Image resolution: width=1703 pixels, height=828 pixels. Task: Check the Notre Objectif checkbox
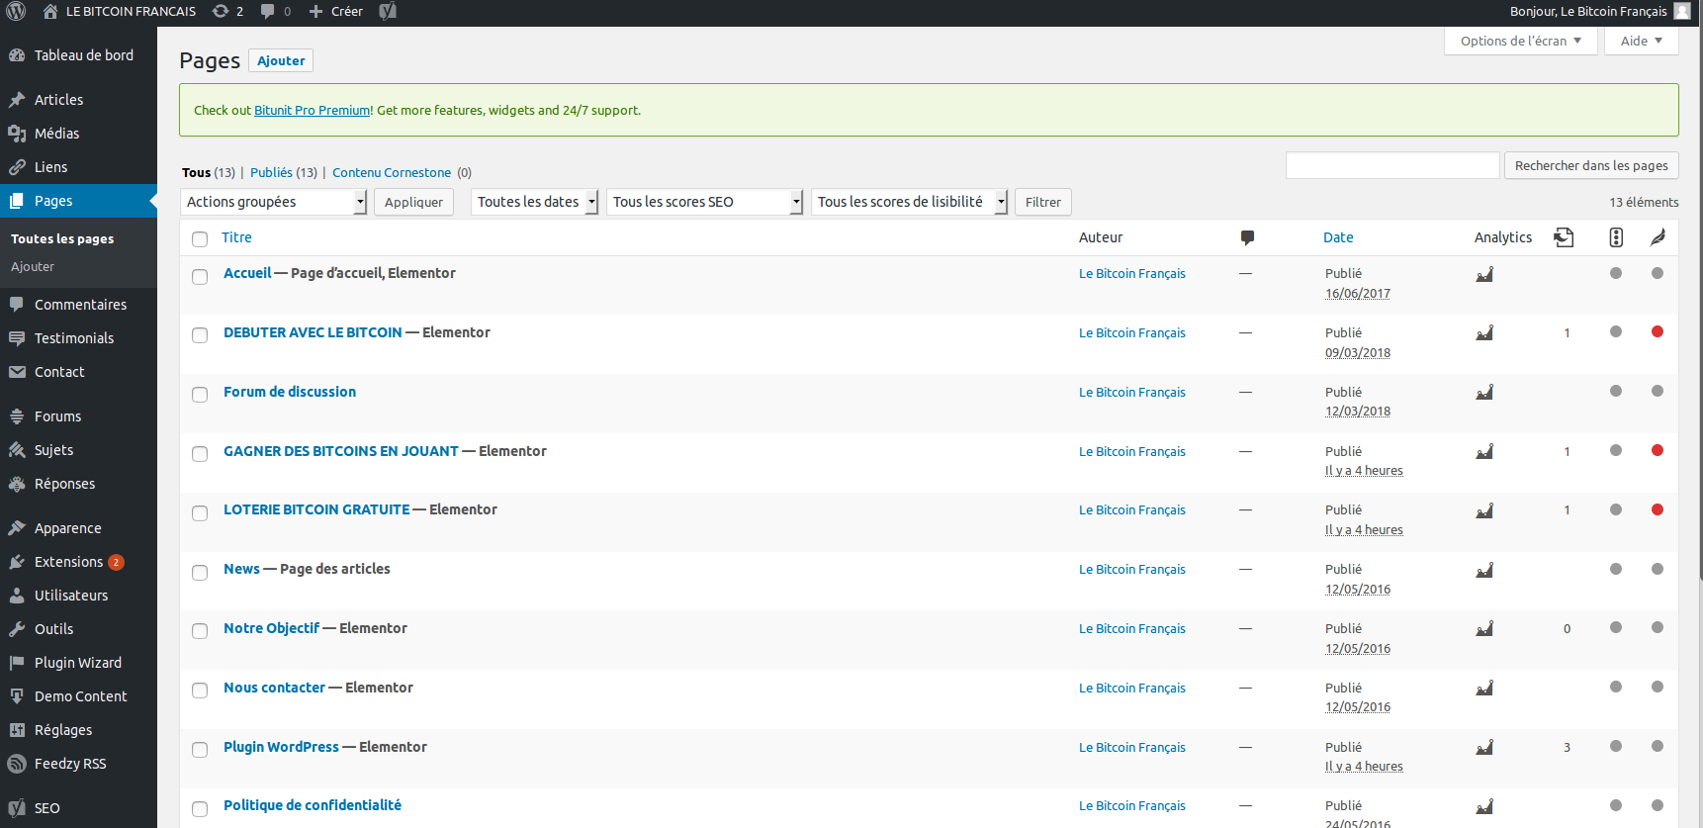[x=200, y=631]
